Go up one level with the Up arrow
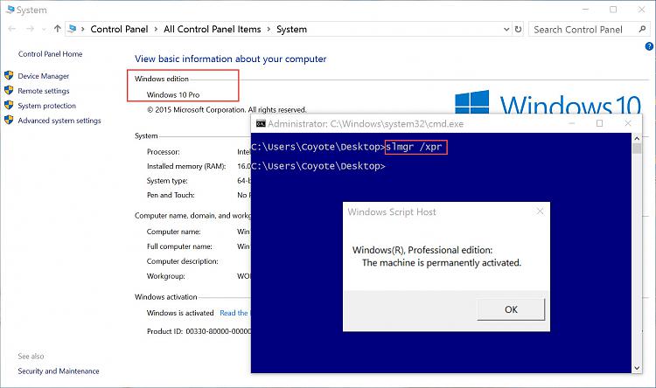Viewport: 656px width, 388px height. (58, 29)
